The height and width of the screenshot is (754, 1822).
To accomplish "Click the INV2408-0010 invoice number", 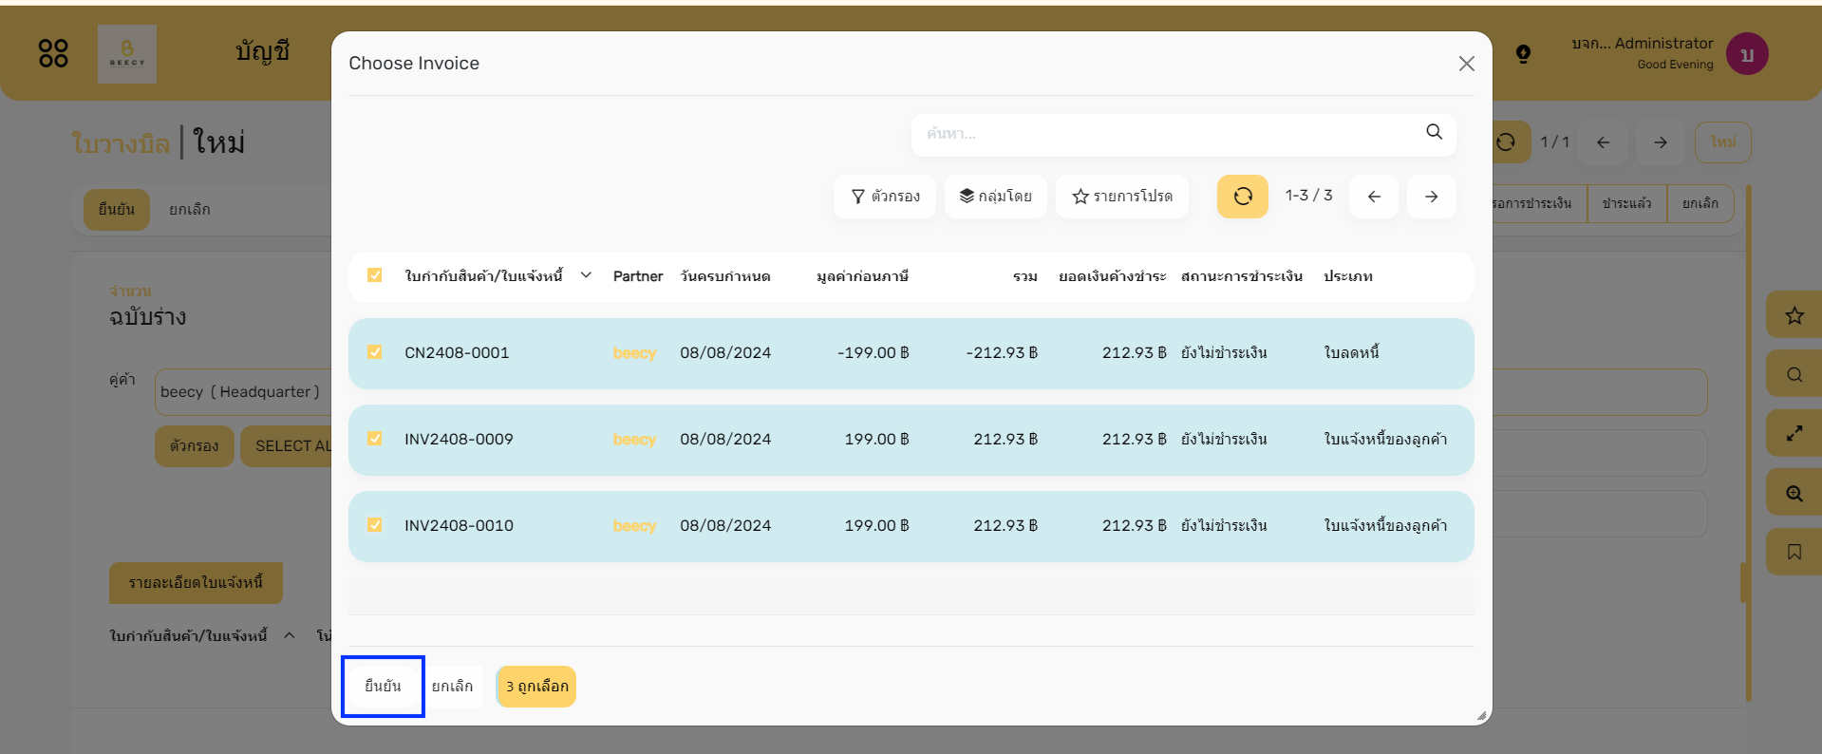I will coord(459,526).
